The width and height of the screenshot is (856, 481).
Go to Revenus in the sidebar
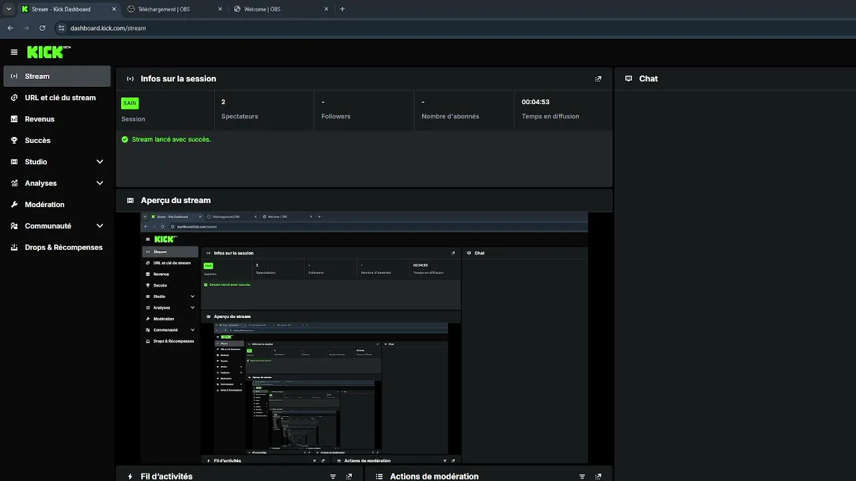57,119
